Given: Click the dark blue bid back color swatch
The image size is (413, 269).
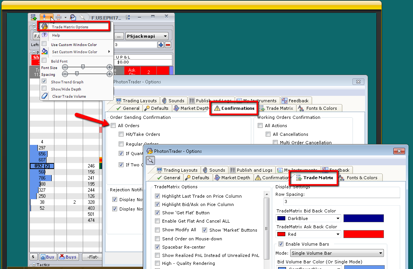Looking at the screenshot, I should 364,218.
